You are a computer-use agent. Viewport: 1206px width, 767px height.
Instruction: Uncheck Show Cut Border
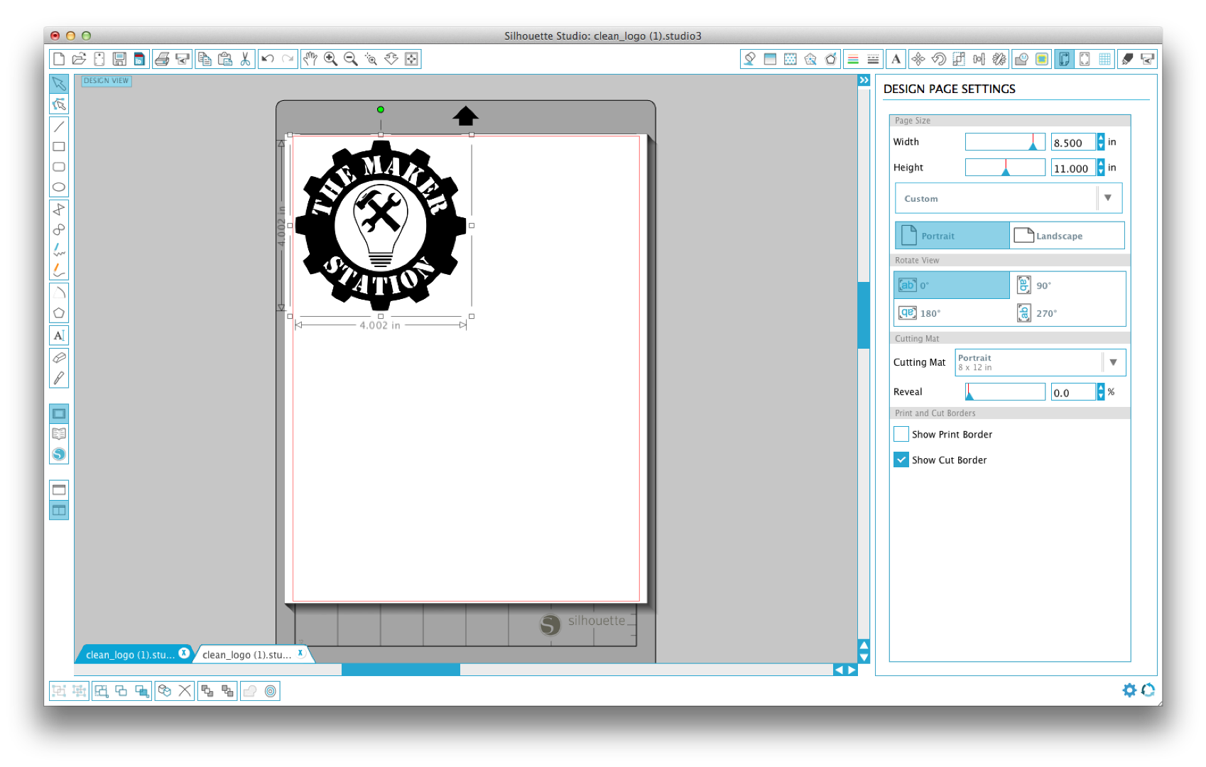(x=901, y=459)
